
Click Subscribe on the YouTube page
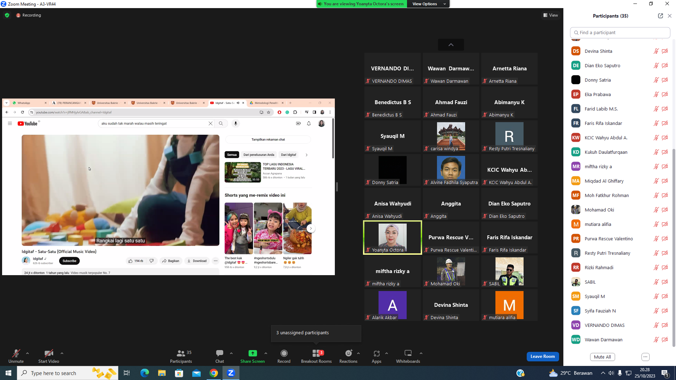69,261
